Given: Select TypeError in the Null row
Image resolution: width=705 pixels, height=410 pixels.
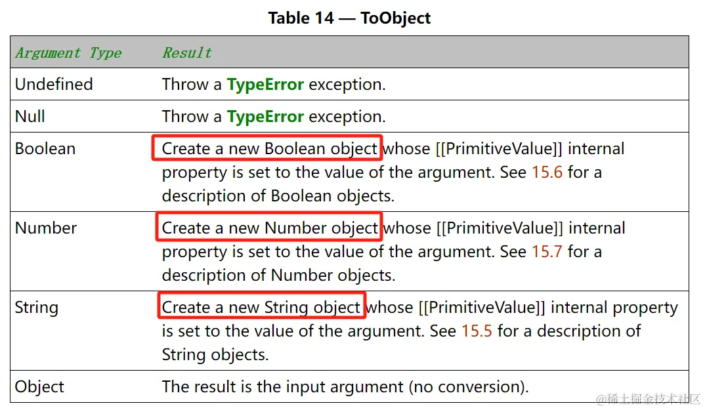Looking at the screenshot, I should pyautogui.click(x=265, y=117).
